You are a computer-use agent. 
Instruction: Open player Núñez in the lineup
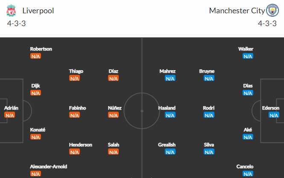pyautogui.click(x=114, y=108)
